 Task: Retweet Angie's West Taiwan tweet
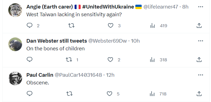coord(71,26)
